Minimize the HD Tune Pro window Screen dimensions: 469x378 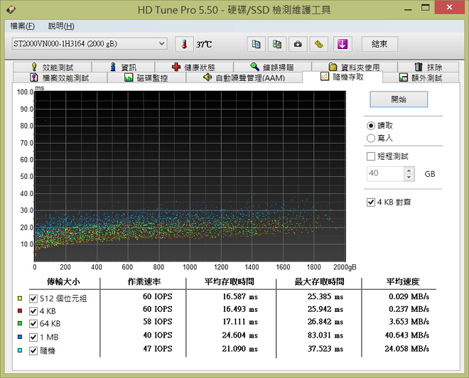coord(407,9)
